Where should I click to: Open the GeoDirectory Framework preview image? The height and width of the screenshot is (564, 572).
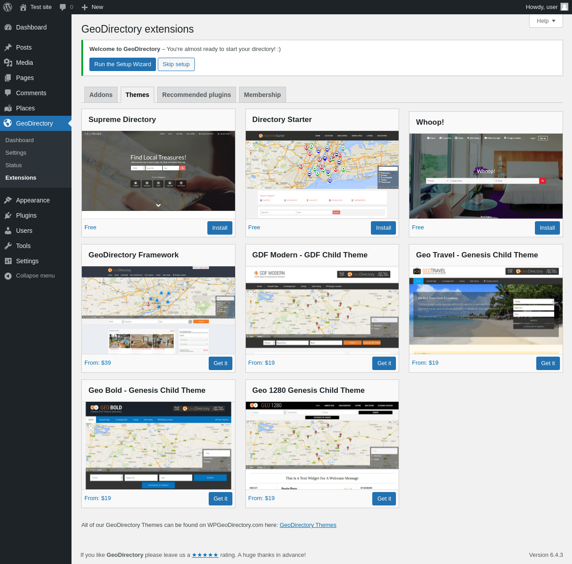158,310
